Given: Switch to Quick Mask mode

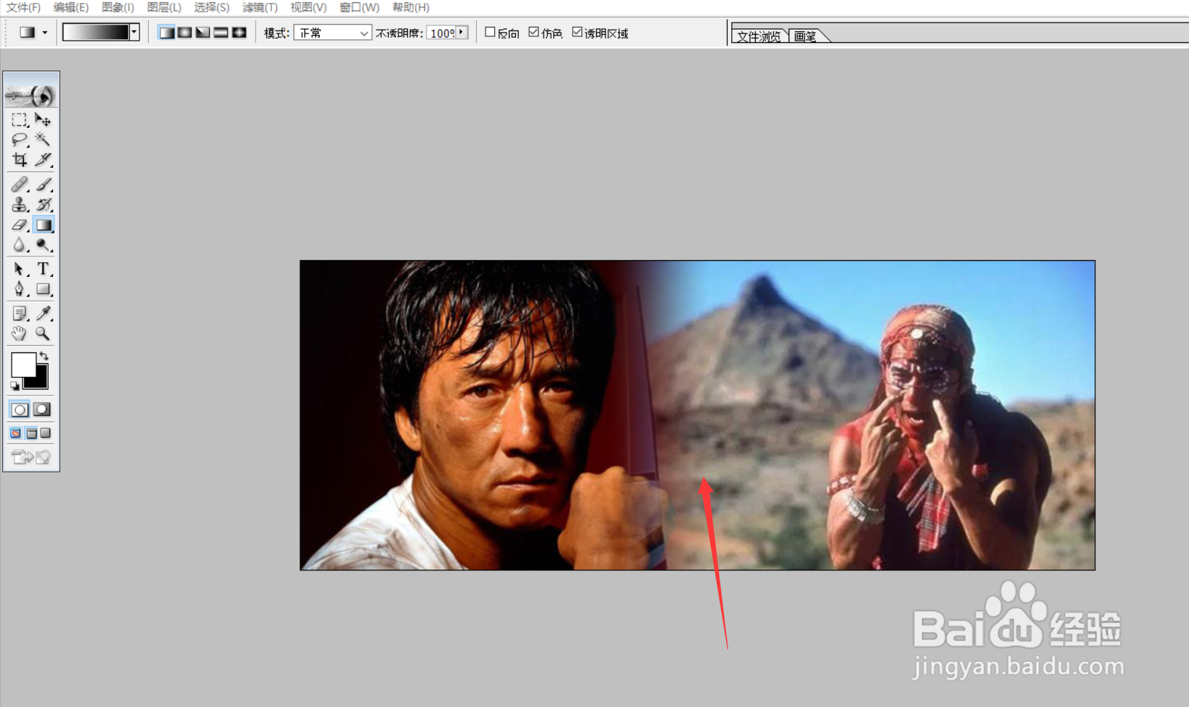Looking at the screenshot, I should [x=42, y=410].
